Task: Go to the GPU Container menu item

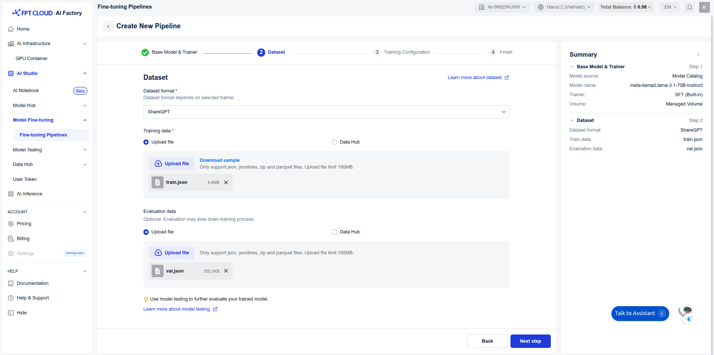Action: click(32, 59)
